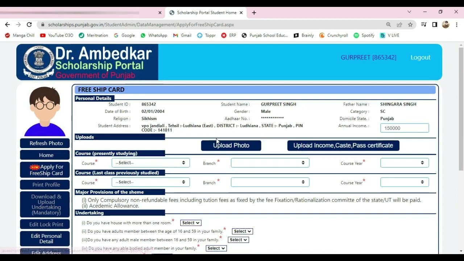The image size is (464, 261).
Task: Click the page vertical scrollbar
Action: point(461,109)
